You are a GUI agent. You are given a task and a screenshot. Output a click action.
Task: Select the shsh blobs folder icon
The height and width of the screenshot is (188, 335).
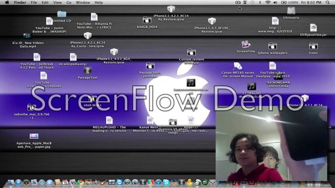coord(93,99)
